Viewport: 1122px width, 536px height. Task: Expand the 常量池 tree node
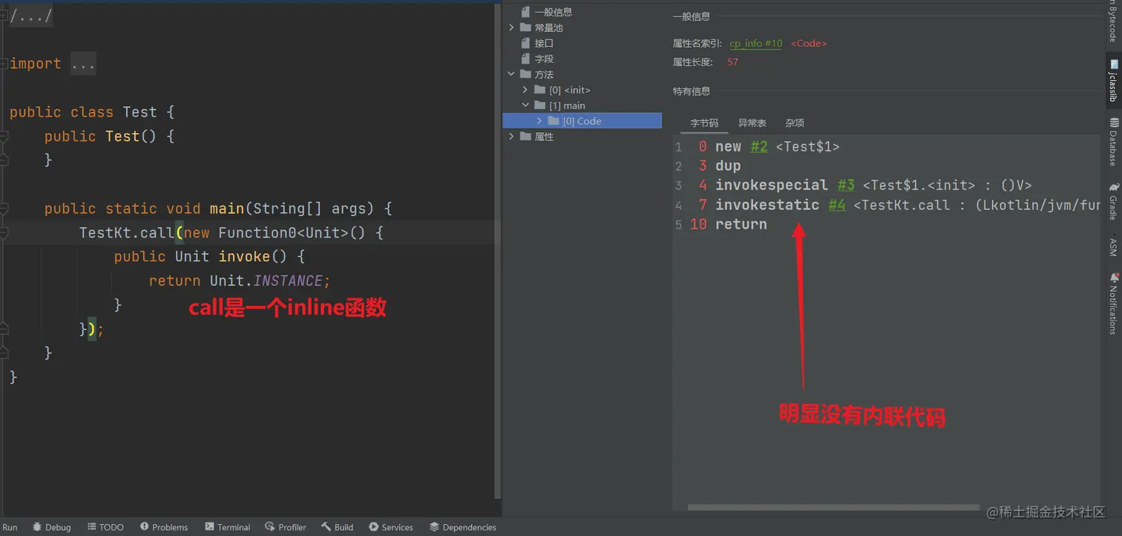[511, 27]
